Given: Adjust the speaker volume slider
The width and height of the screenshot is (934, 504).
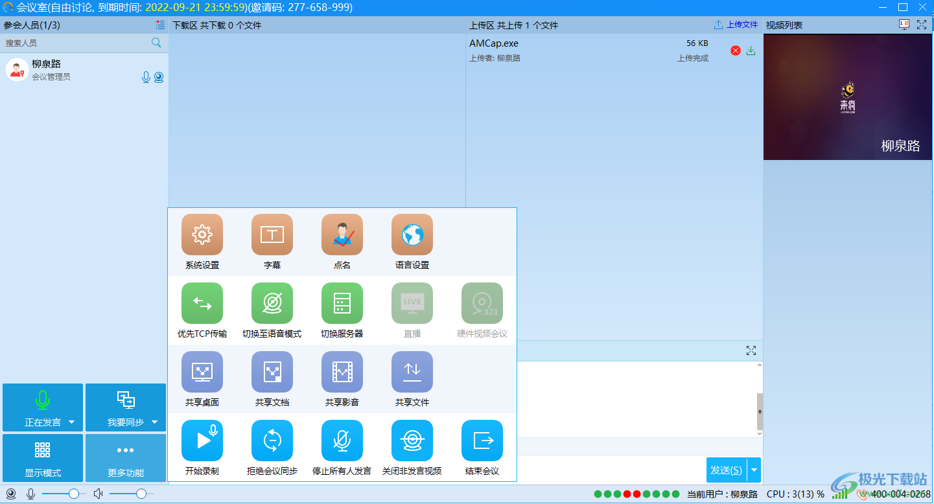Looking at the screenshot, I should (x=141, y=494).
